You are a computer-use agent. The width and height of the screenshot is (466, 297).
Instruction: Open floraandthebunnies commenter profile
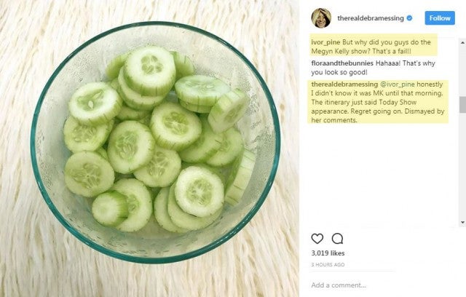[x=340, y=63]
